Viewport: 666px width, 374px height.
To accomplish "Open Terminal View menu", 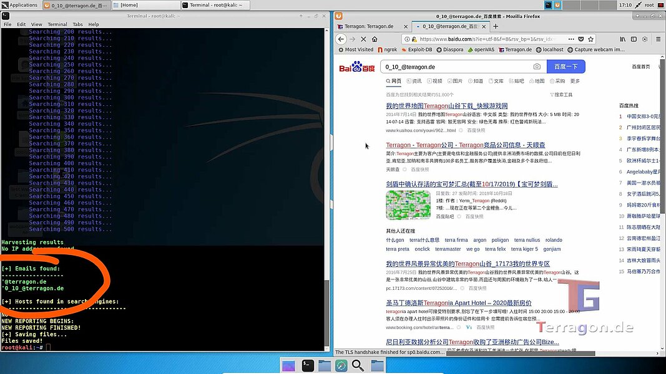I will coord(37,24).
